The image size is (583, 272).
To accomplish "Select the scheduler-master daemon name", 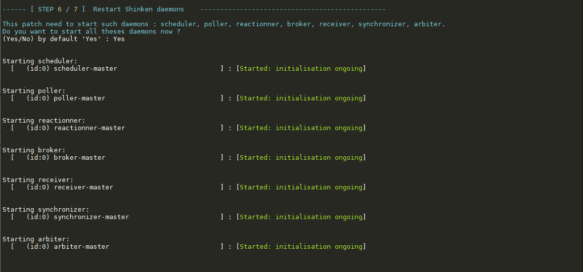I will point(85,69).
